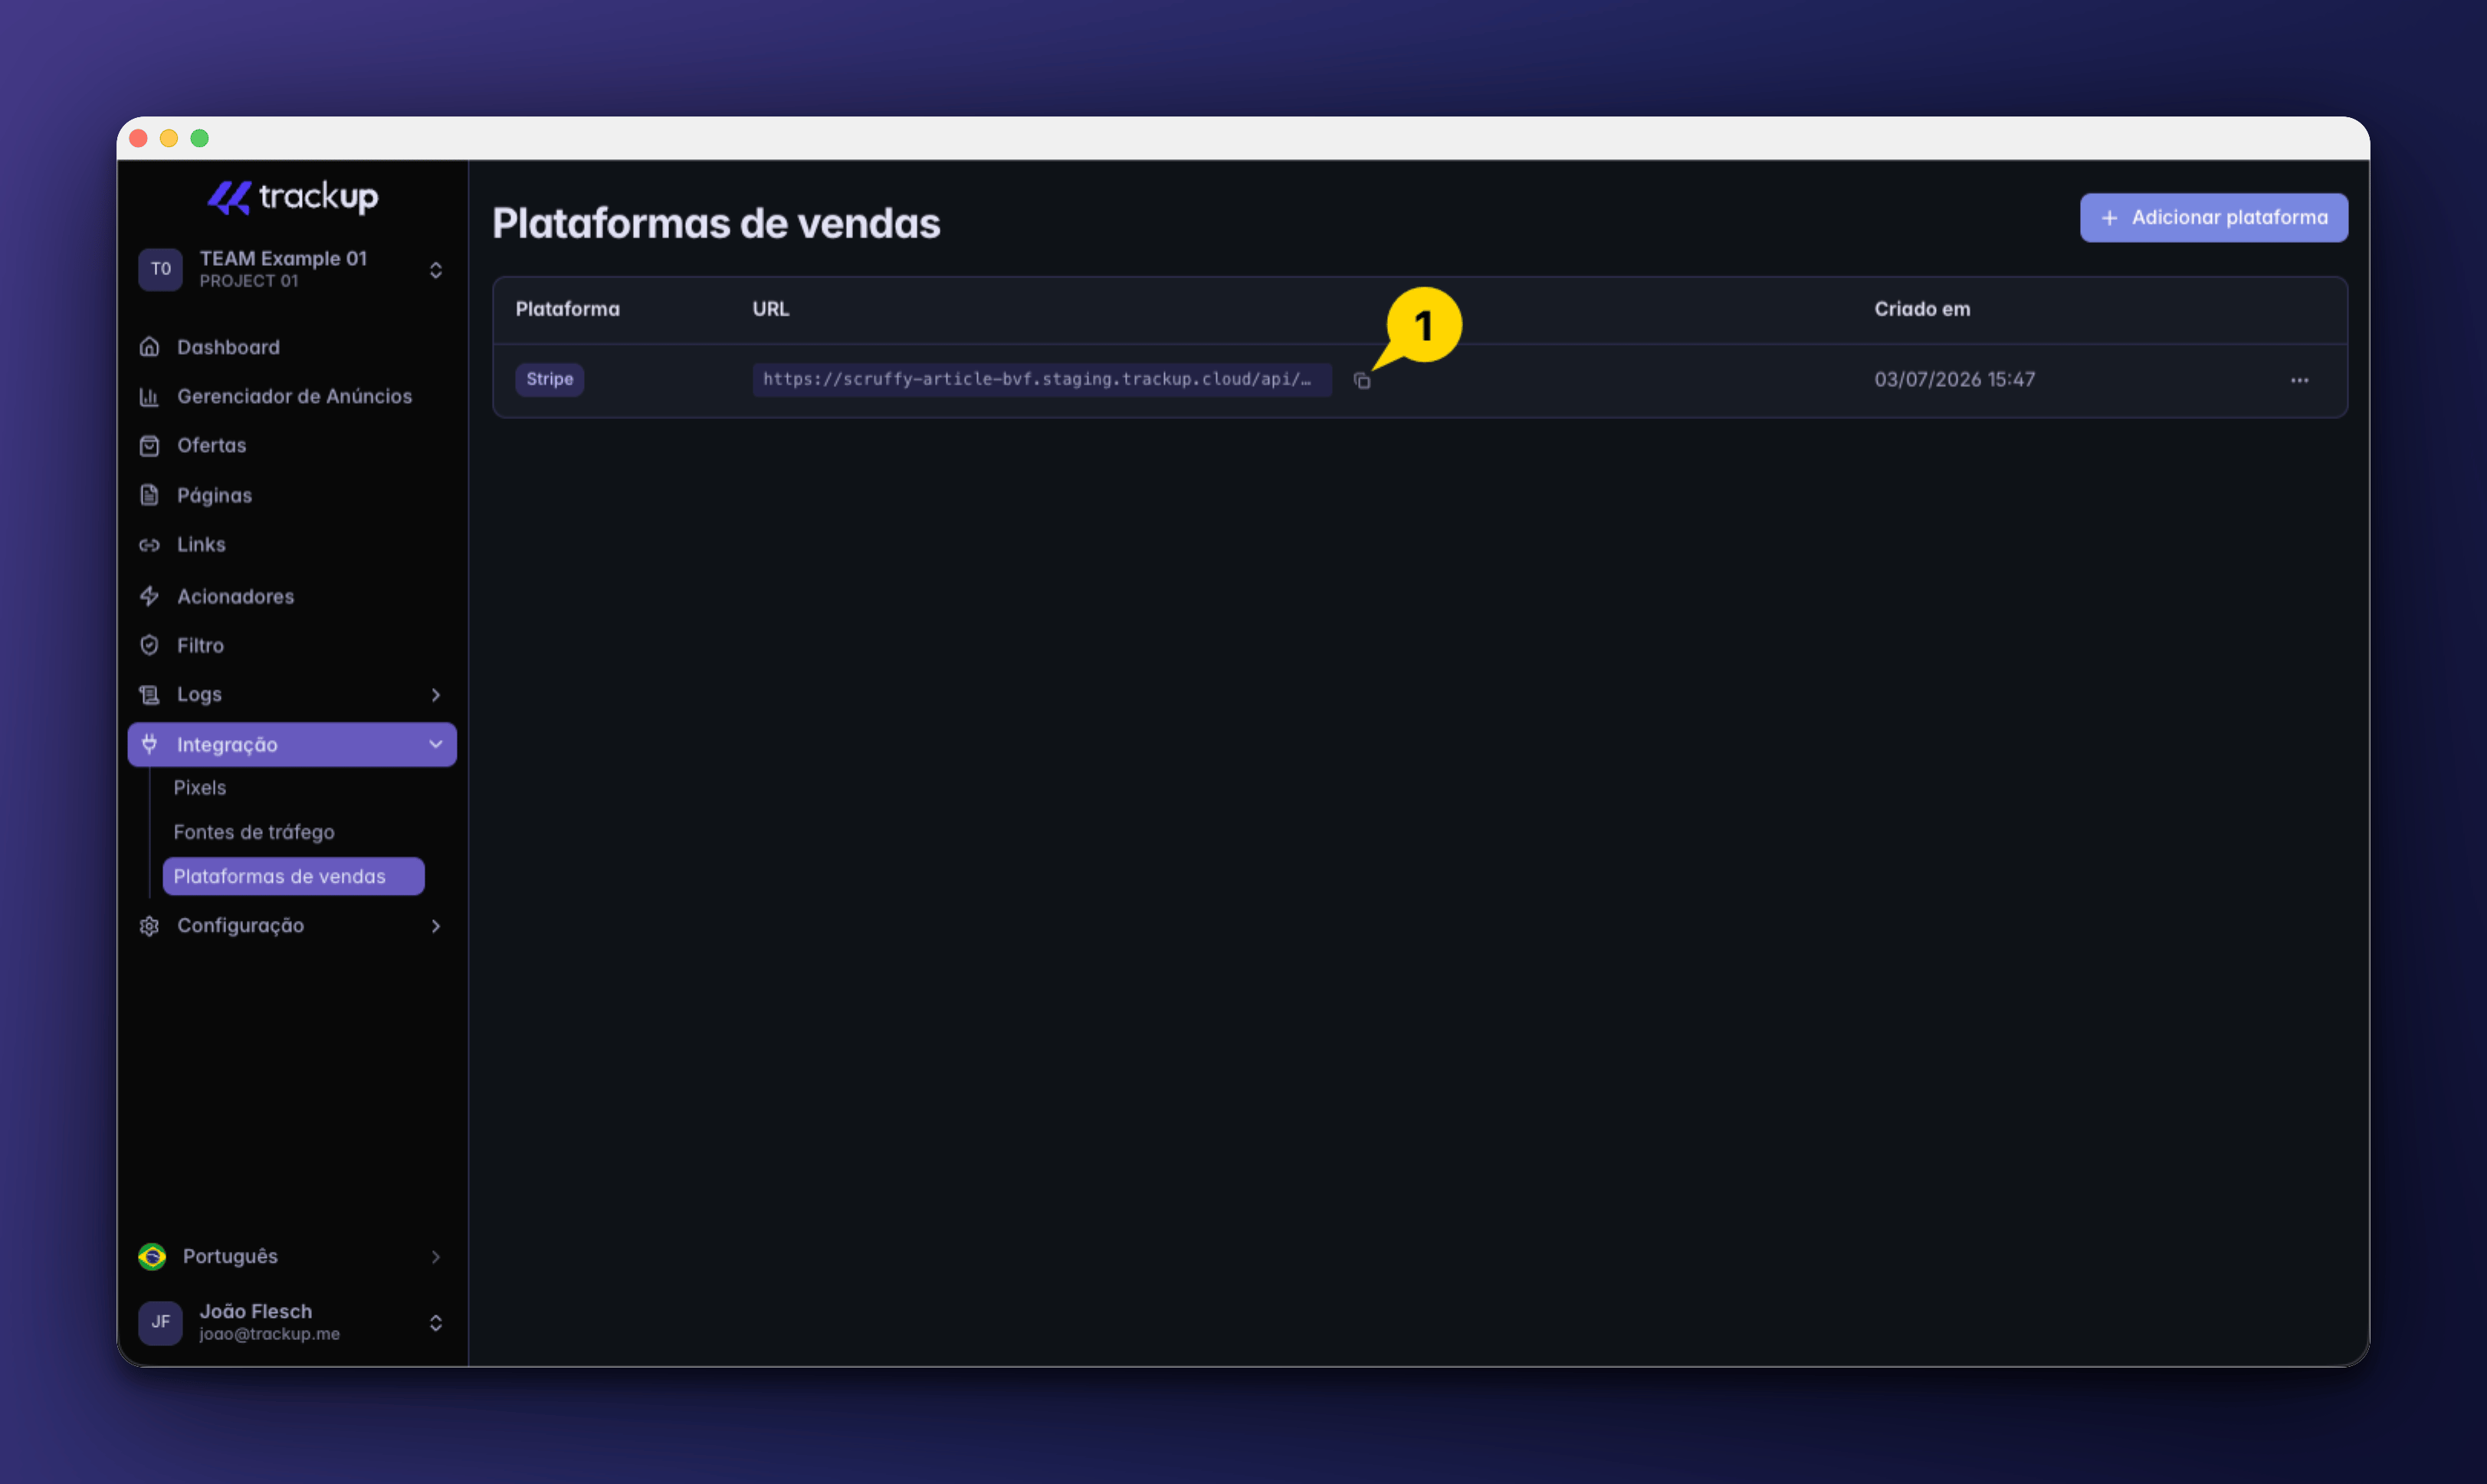Maximize the window with the green button

[x=200, y=138]
